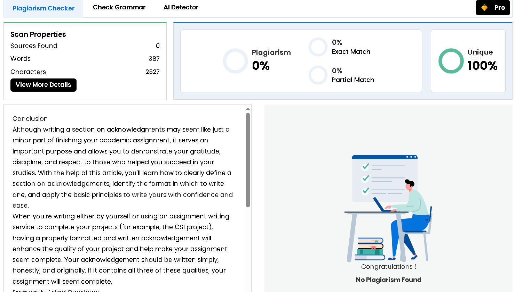
Task: Click the top checkmark in the illustration
Action: click(365, 167)
